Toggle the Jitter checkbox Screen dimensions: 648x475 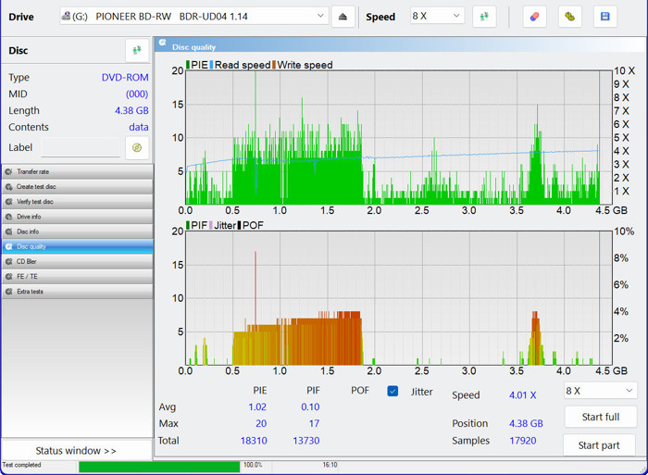[393, 392]
